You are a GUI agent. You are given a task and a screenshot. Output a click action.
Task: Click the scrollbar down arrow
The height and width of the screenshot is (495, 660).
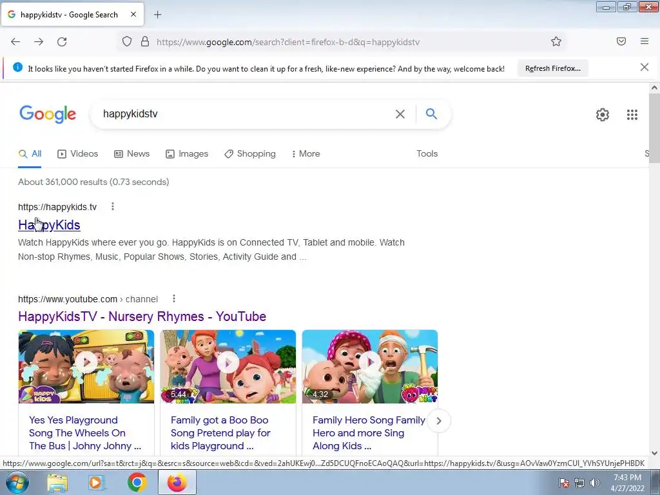pyautogui.click(x=654, y=453)
